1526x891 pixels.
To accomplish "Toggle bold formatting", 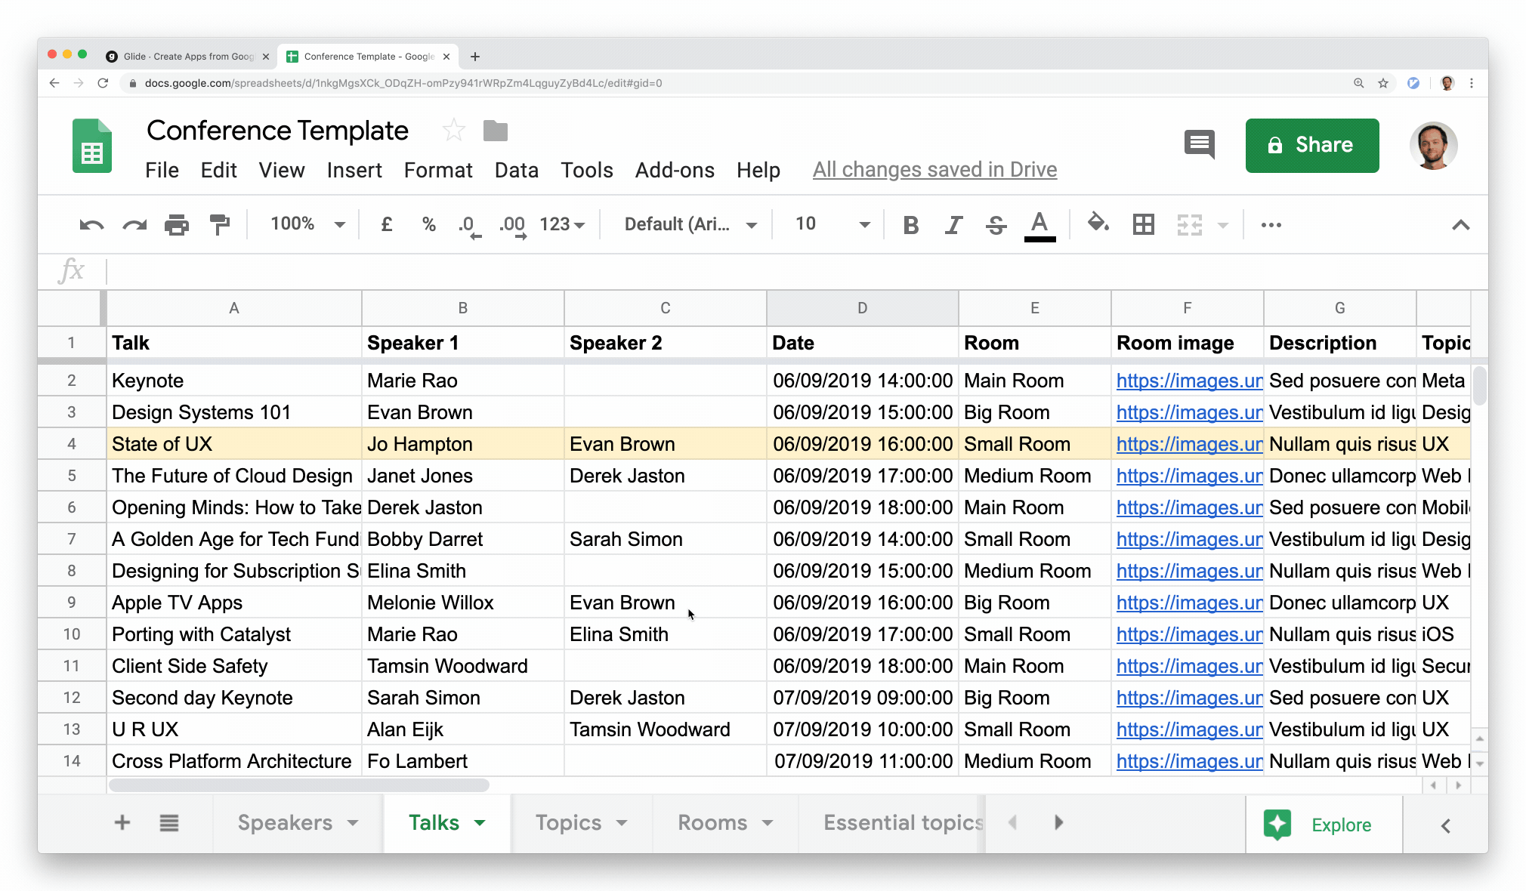I will coord(911,225).
